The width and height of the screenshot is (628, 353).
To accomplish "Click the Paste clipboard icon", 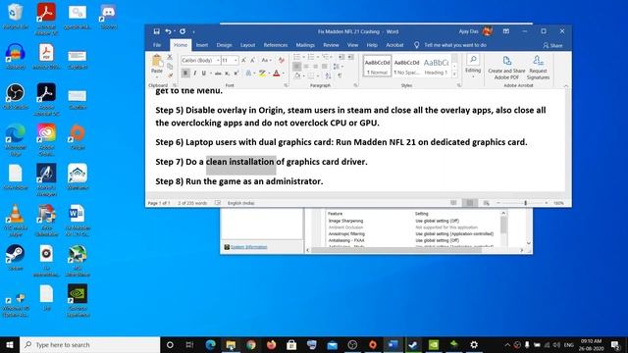I will [157, 61].
